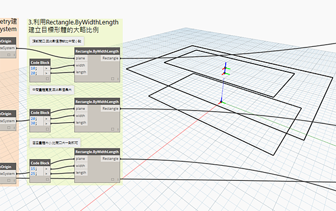Click the value 10; in the Code Block
Viewport: 336px width, 211px height.
pyautogui.click(x=34, y=68)
